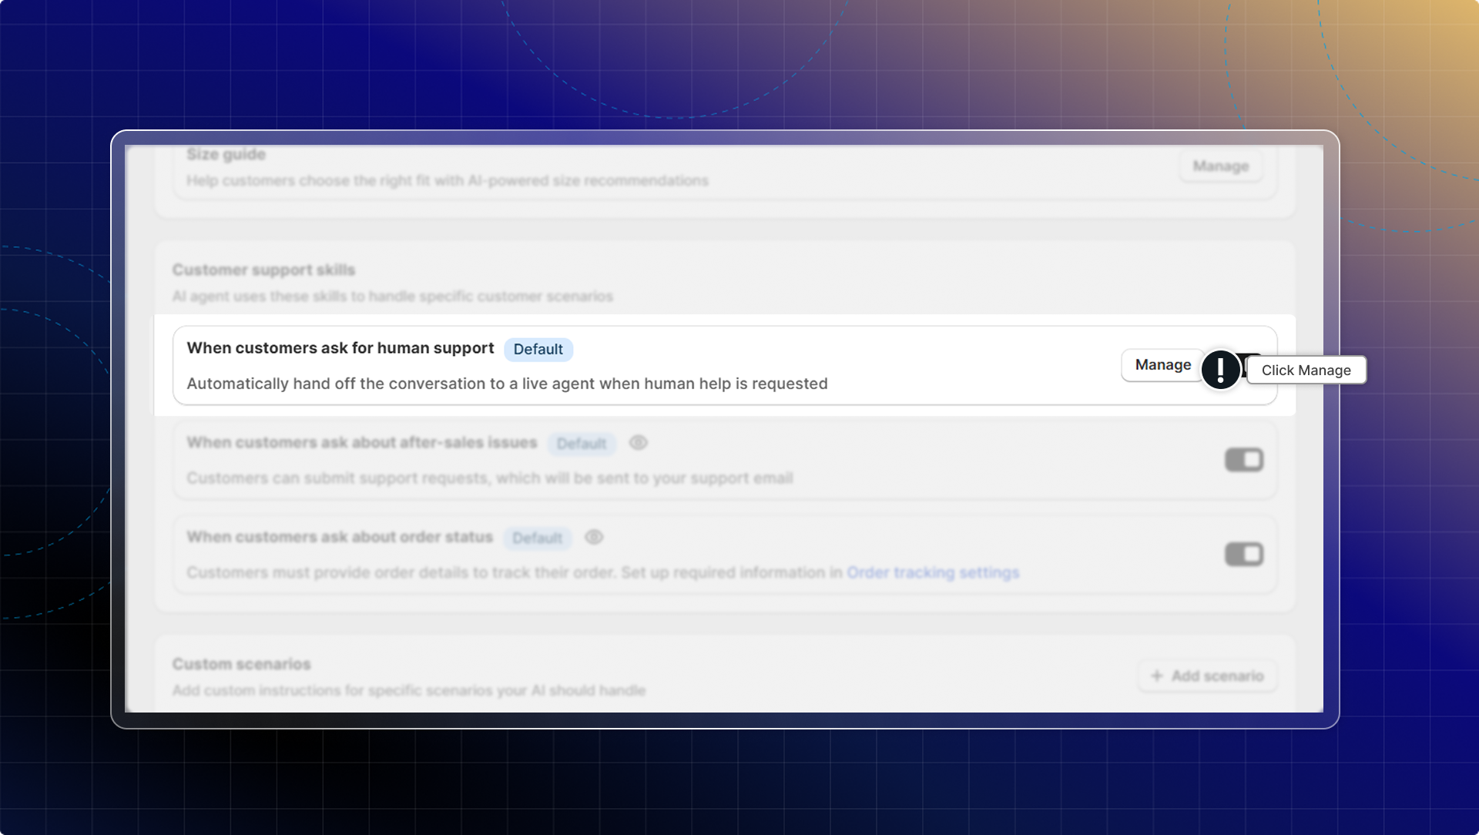1479x835 pixels.
Task: Open the Order tracking settings link
Action: point(932,573)
